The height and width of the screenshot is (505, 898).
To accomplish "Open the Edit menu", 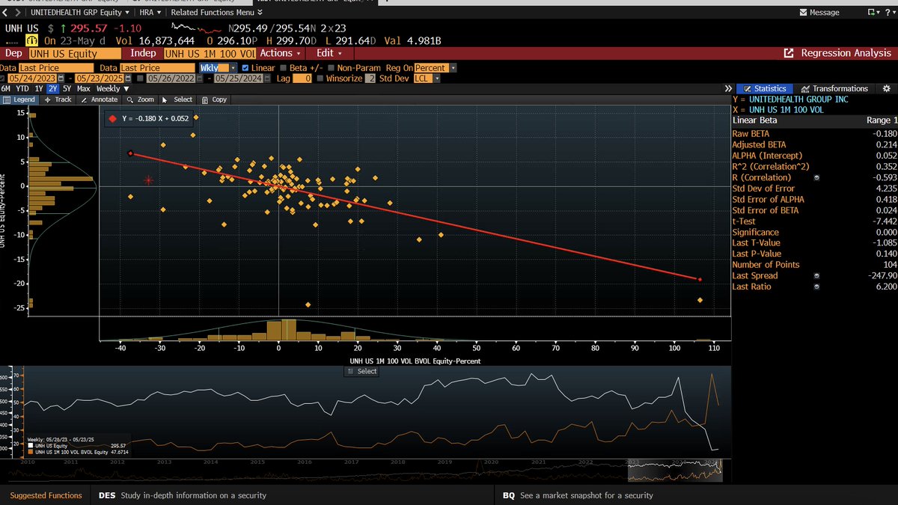I will coord(329,53).
